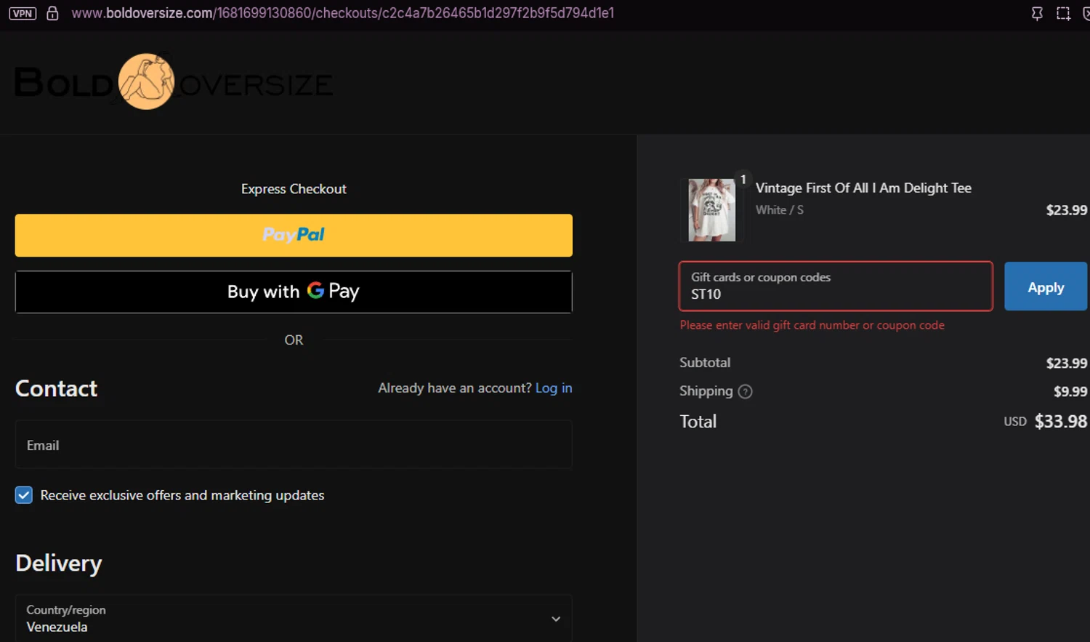This screenshot has height=642, width=1090.
Task: Click the Vintage Tee product thumbnail
Action: (x=711, y=210)
